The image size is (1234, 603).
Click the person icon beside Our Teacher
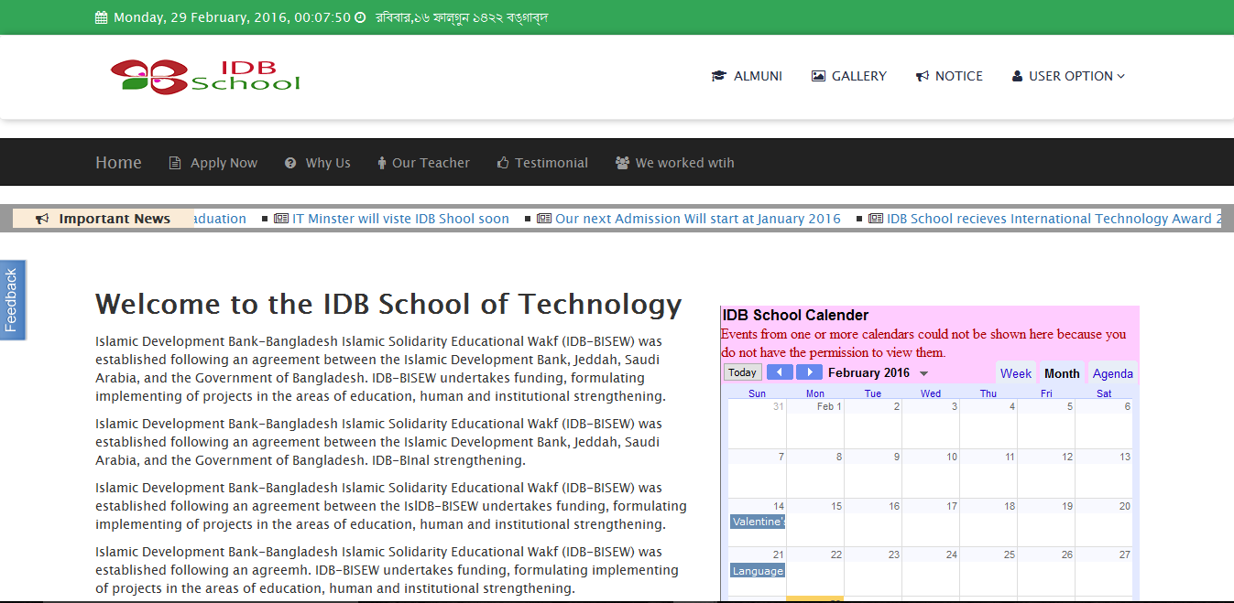382,163
